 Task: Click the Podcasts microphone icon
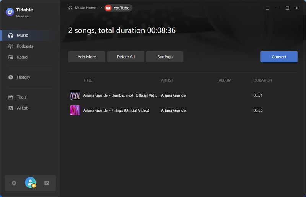[x=11, y=46]
